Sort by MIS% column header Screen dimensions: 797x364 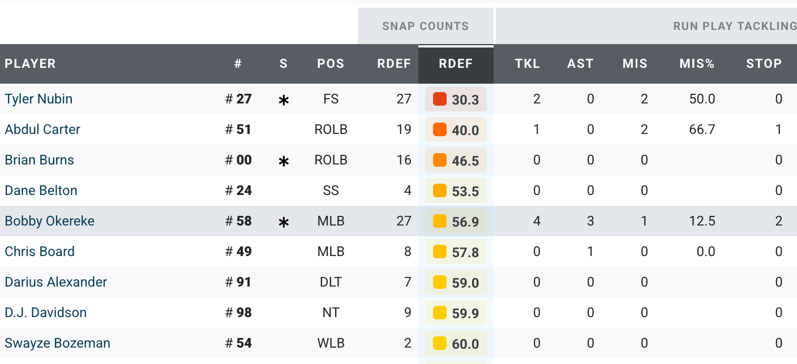pyautogui.click(x=697, y=64)
